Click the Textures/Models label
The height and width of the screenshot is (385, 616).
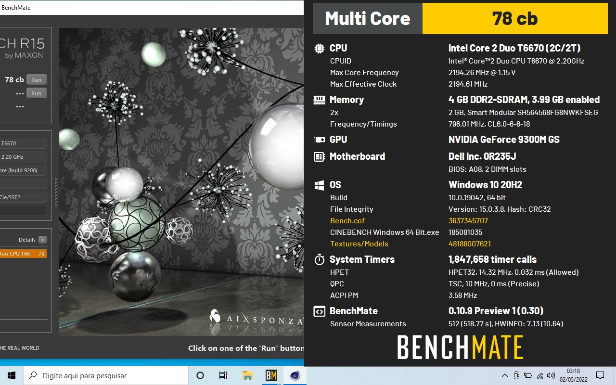pyautogui.click(x=359, y=244)
